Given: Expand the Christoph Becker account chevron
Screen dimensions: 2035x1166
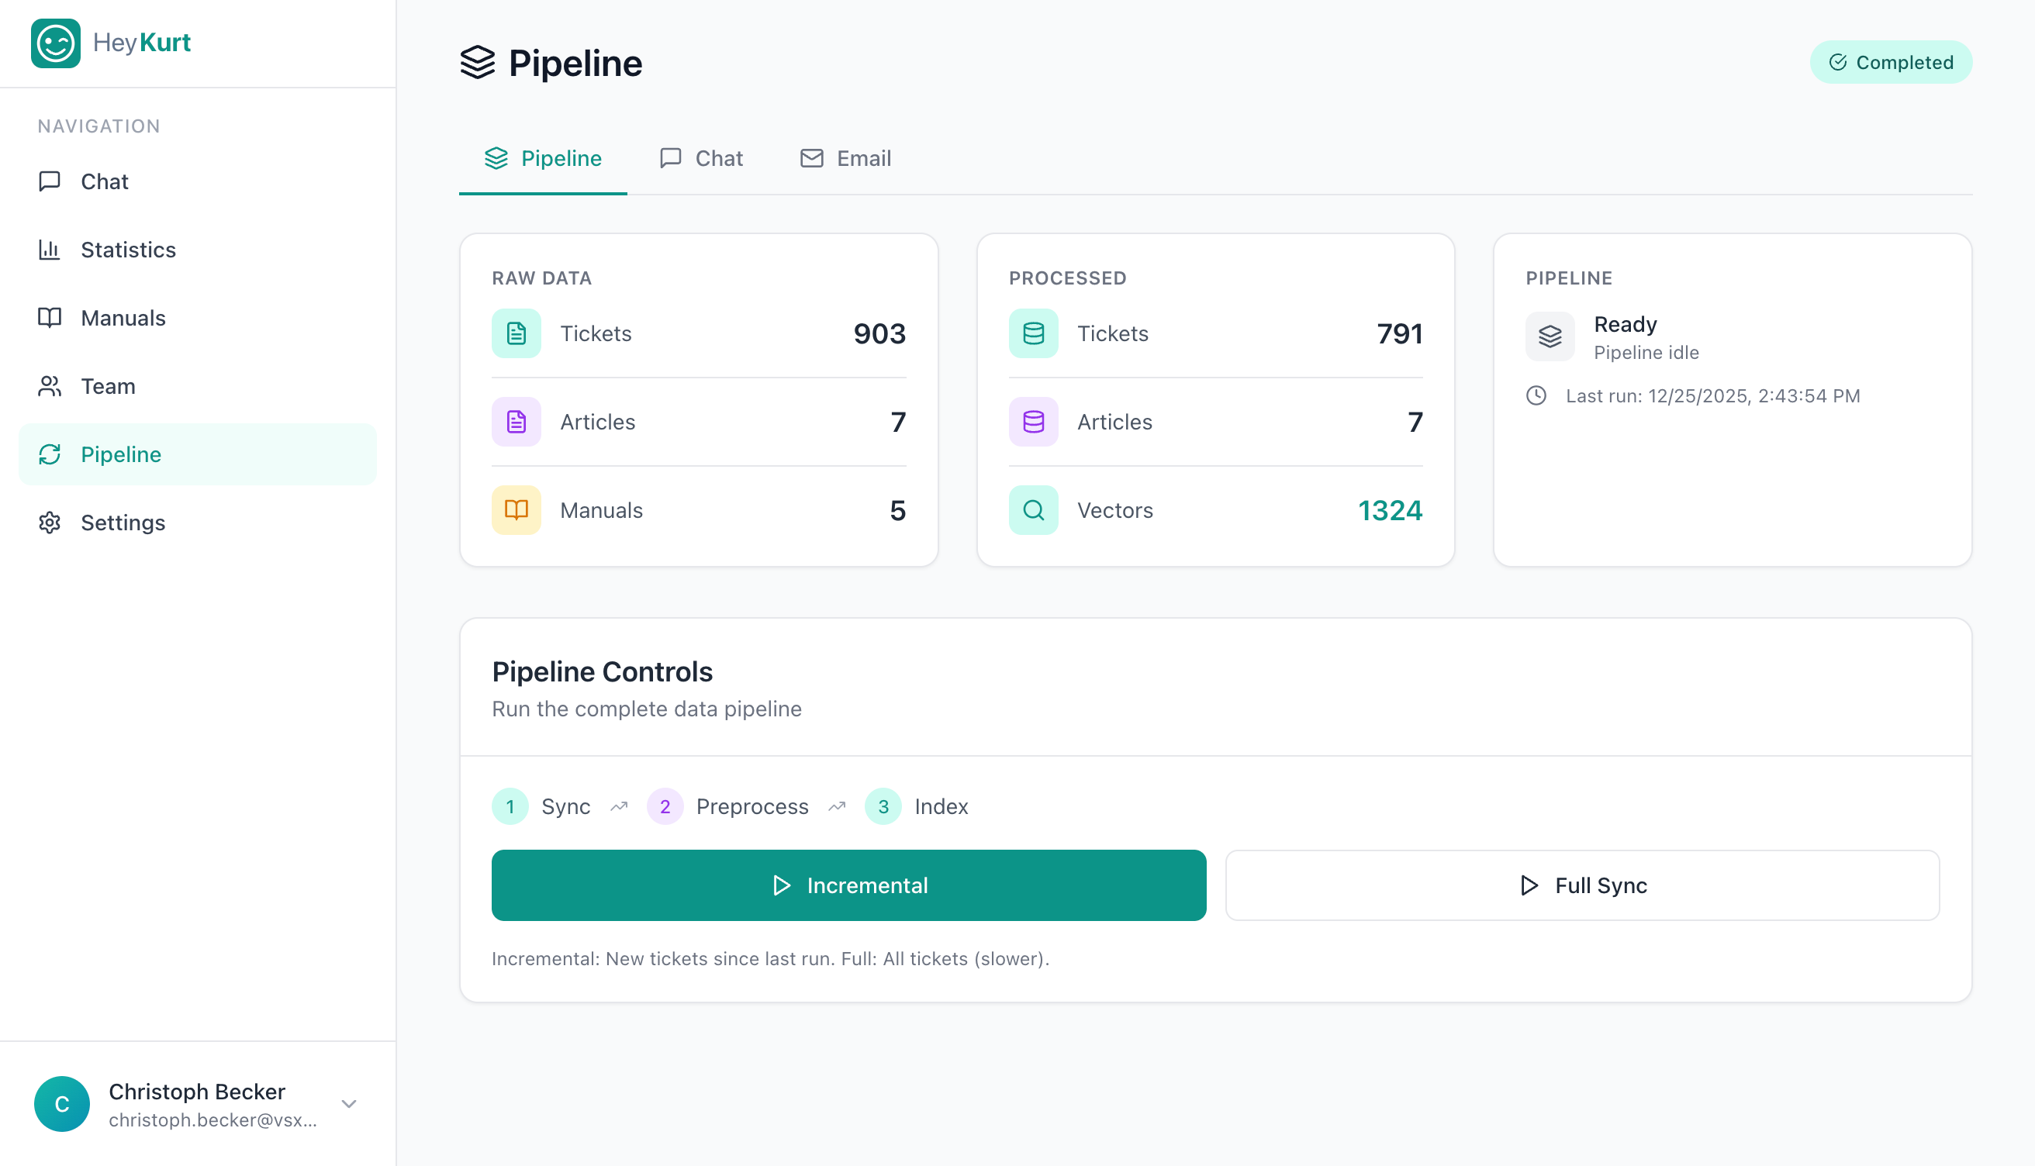Looking at the screenshot, I should pyautogui.click(x=348, y=1103).
